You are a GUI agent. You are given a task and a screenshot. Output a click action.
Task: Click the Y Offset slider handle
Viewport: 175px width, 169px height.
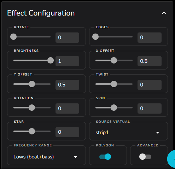(x=32, y=84)
